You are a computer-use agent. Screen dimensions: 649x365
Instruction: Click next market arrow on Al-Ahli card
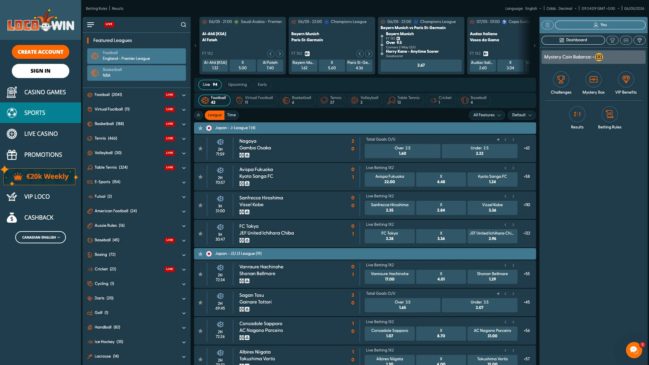click(280, 54)
